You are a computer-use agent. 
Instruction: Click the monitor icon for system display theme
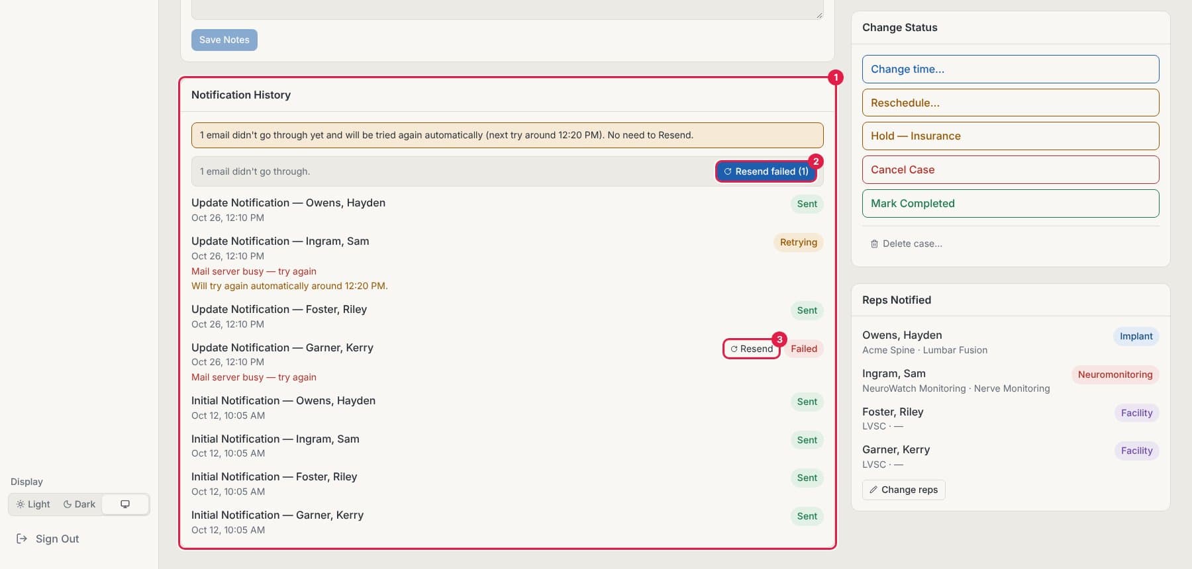point(125,504)
